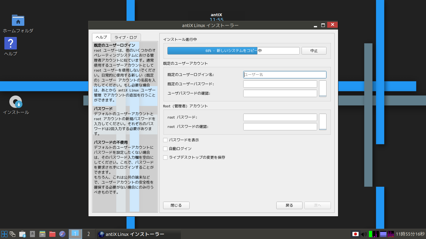Click the user password strength meter
Viewport: 426px width, 239px height.
(323, 89)
